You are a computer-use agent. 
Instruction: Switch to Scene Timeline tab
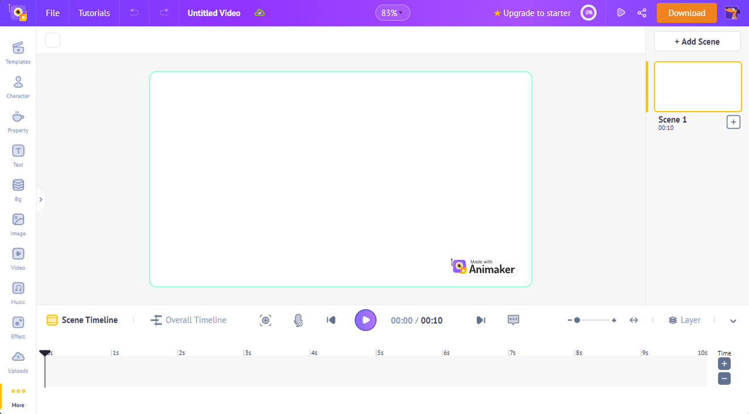pyautogui.click(x=83, y=320)
